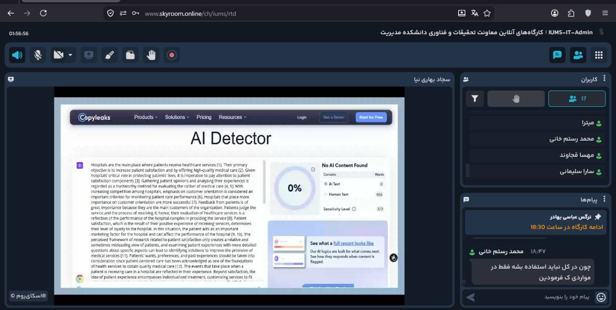The image size is (616, 310).
Task: Select user میترا in the list
Action: pos(536,123)
